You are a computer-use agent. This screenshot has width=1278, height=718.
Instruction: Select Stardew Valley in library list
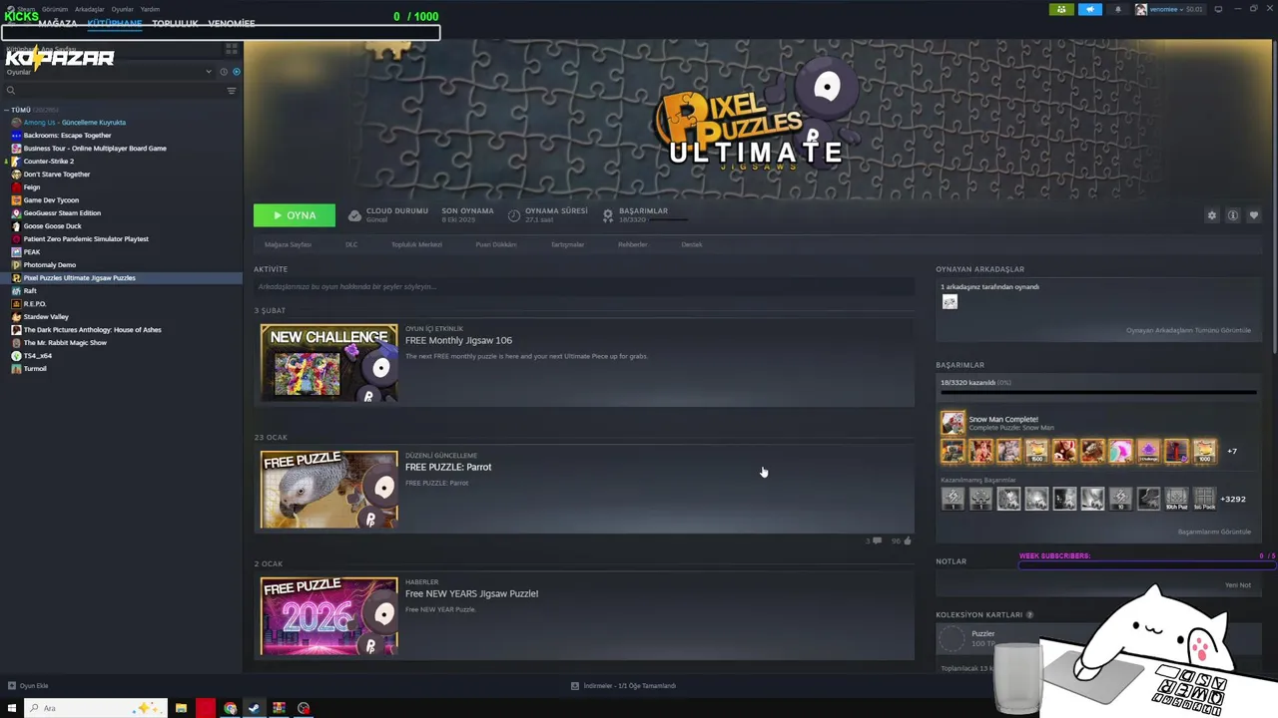coord(46,317)
